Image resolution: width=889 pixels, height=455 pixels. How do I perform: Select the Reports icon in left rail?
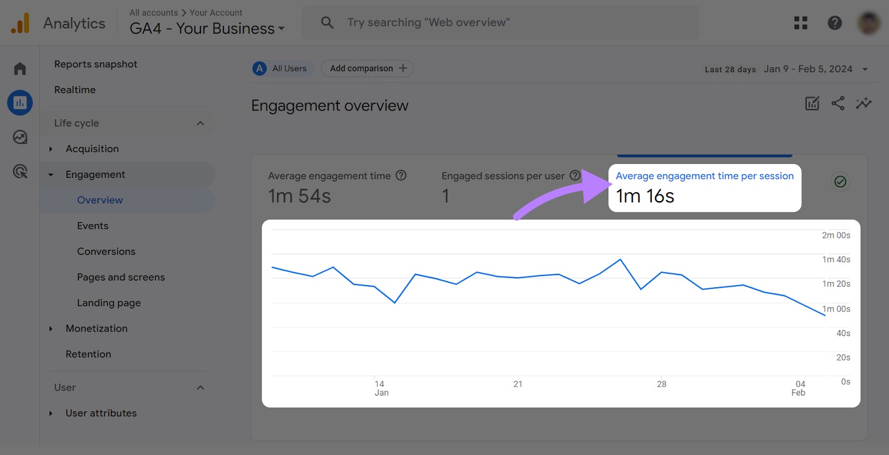coord(20,103)
